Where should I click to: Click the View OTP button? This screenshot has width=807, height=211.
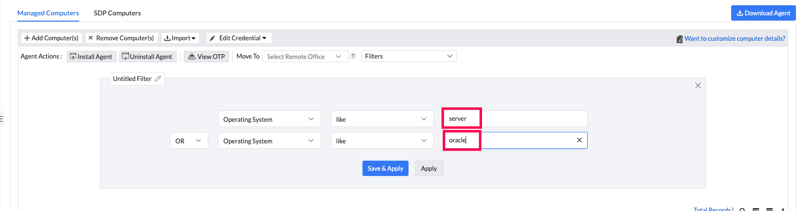[206, 57]
